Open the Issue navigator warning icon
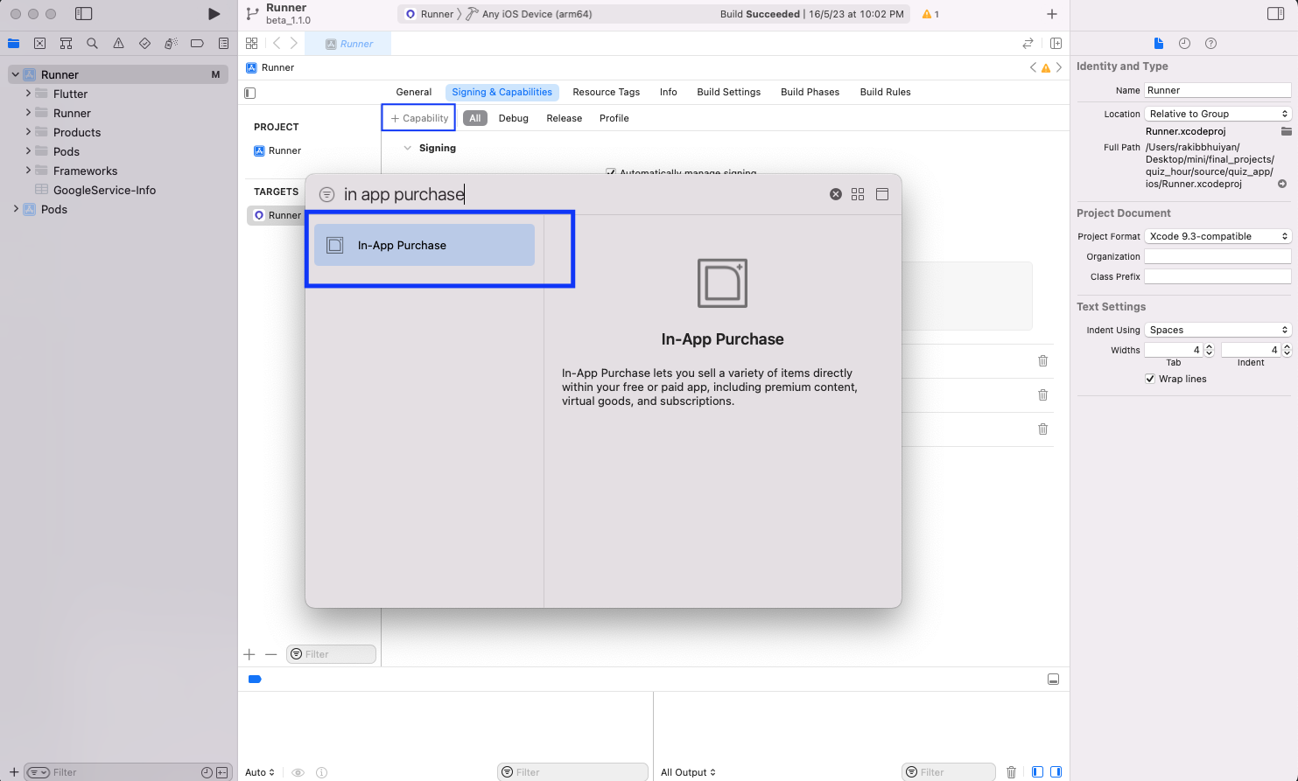Image resolution: width=1298 pixels, height=781 pixels. pyautogui.click(x=118, y=43)
